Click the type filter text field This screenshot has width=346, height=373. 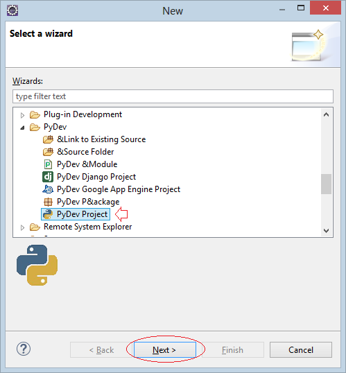[173, 96]
